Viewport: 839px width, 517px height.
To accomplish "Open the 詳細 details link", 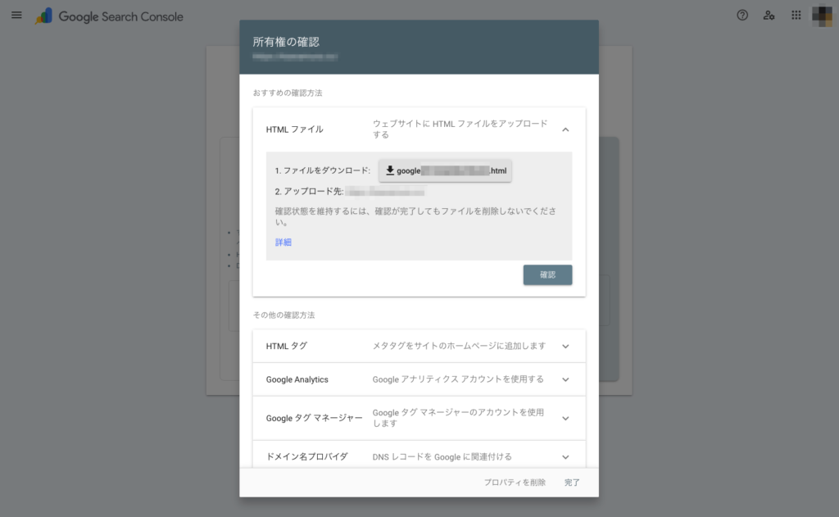I will [283, 242].
